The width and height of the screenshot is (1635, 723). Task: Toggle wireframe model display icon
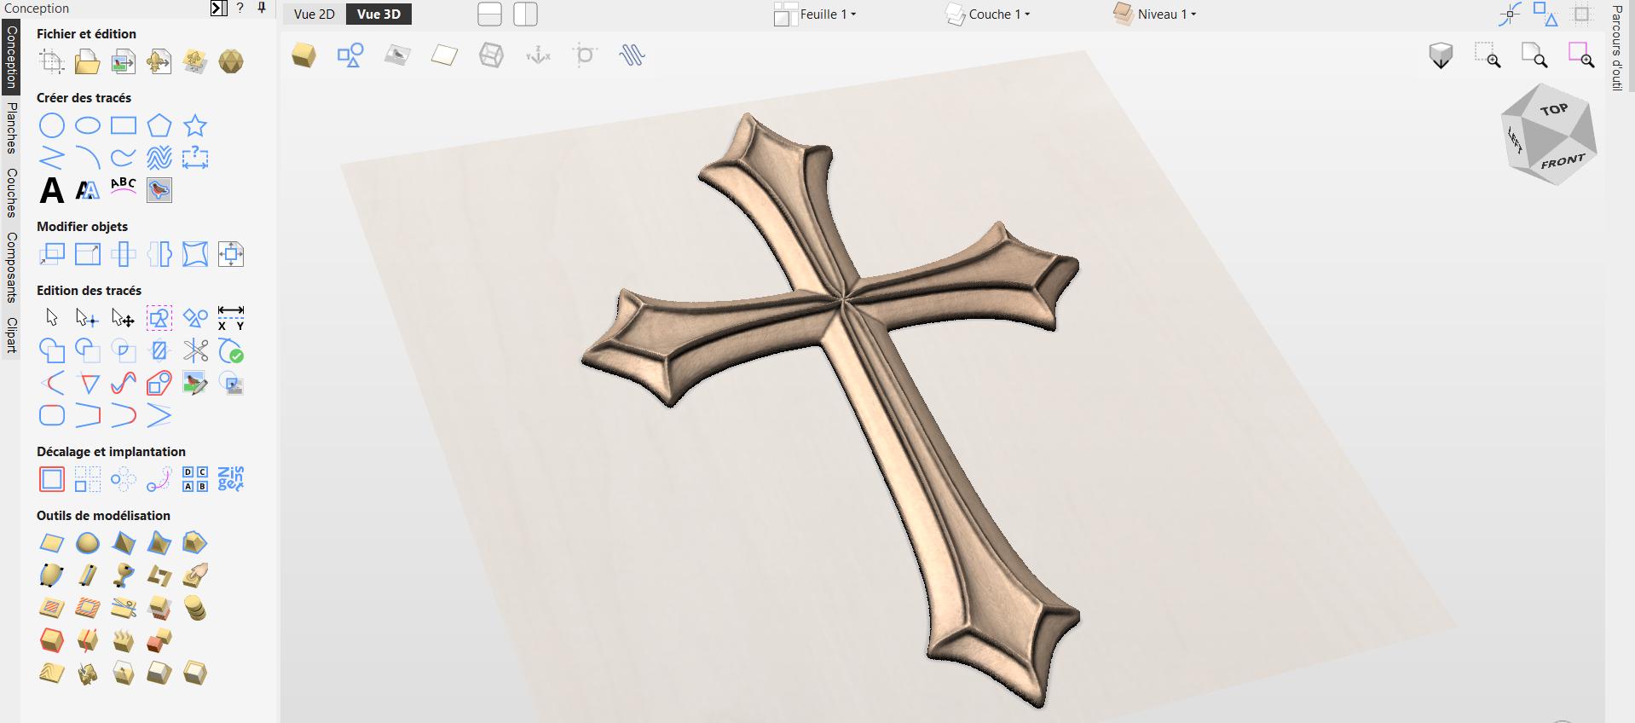(491, 55)
